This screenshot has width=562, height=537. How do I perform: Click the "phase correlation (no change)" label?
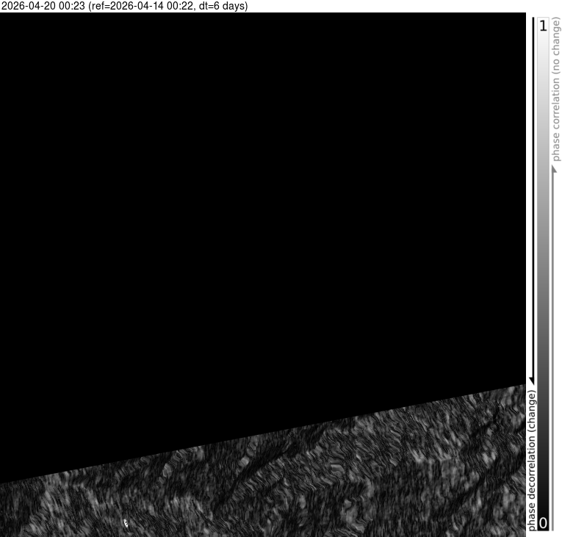556,88
